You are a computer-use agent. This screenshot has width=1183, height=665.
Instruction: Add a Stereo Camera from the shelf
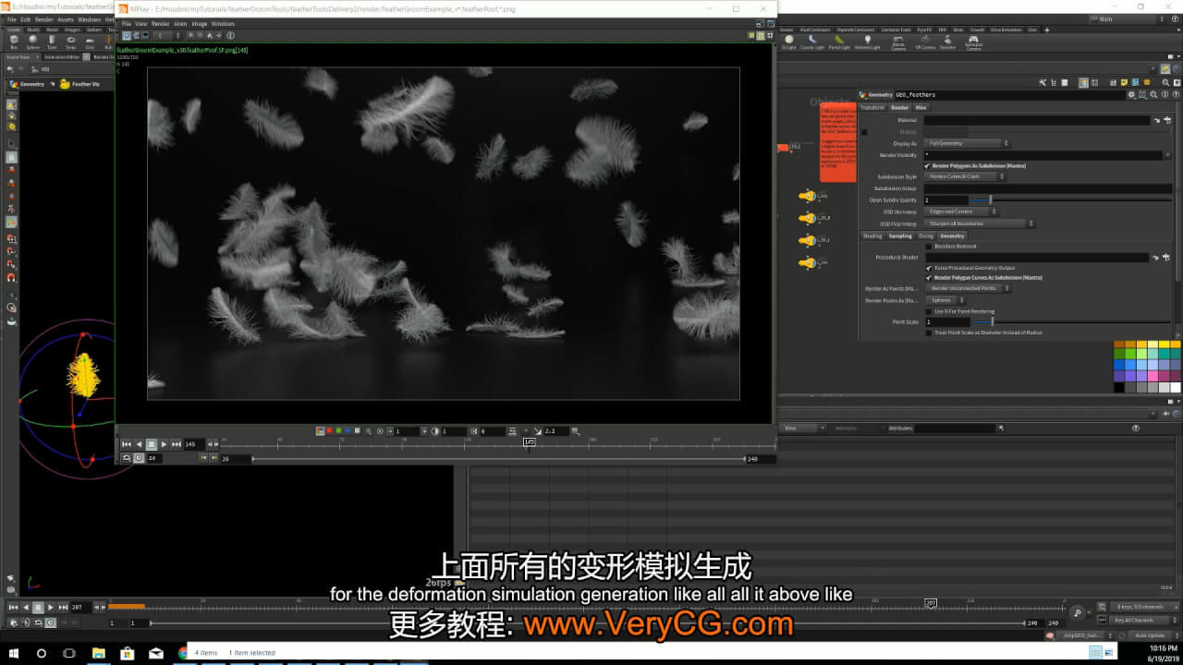(898, 43)
